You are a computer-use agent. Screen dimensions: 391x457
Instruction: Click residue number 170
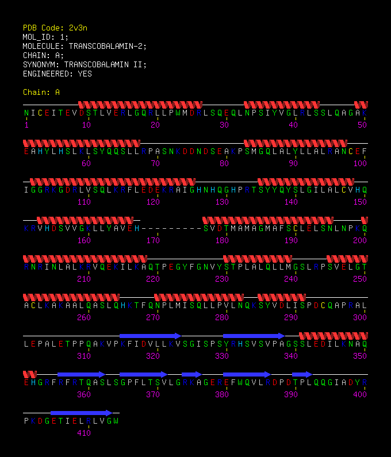click(153, 240)
